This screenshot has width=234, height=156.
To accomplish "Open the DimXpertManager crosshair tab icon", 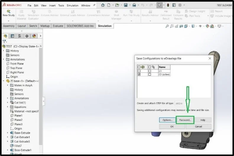I will click(x=27, y=36).
